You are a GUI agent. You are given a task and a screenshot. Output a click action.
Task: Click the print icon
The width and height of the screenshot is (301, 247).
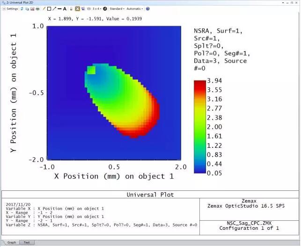coord(37,9)
